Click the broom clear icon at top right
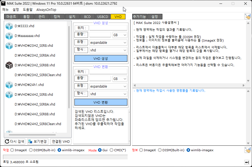 pyautogui.click(x=247, y=16)
